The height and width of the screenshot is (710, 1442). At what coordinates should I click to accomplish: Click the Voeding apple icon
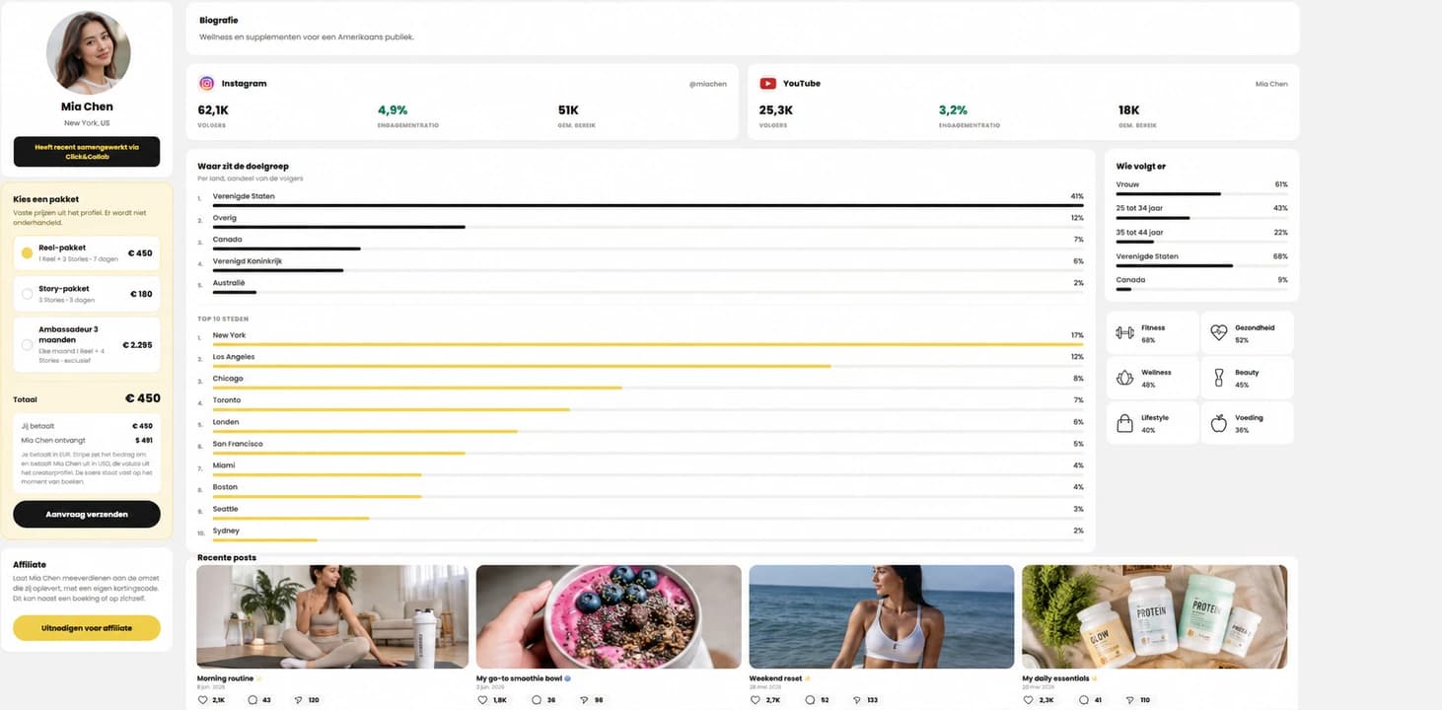[x=1218, y=423]
